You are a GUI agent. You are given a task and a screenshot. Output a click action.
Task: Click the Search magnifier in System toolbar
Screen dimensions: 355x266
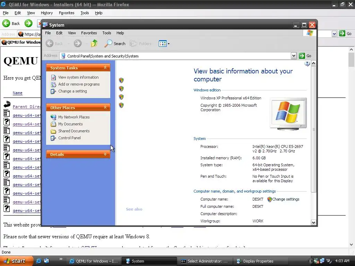tap(108, 43)
